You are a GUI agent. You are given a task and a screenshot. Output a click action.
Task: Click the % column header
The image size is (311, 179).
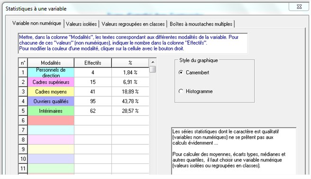tap(130, 63)
